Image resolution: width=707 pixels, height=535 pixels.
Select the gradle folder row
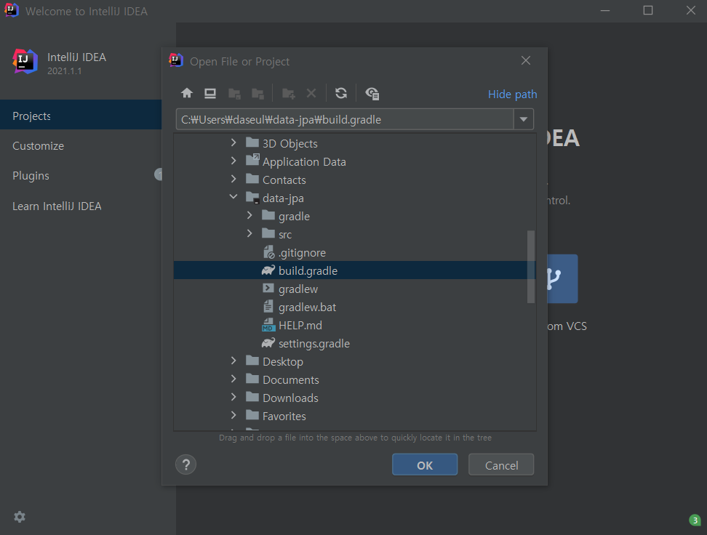coord(354,217)
